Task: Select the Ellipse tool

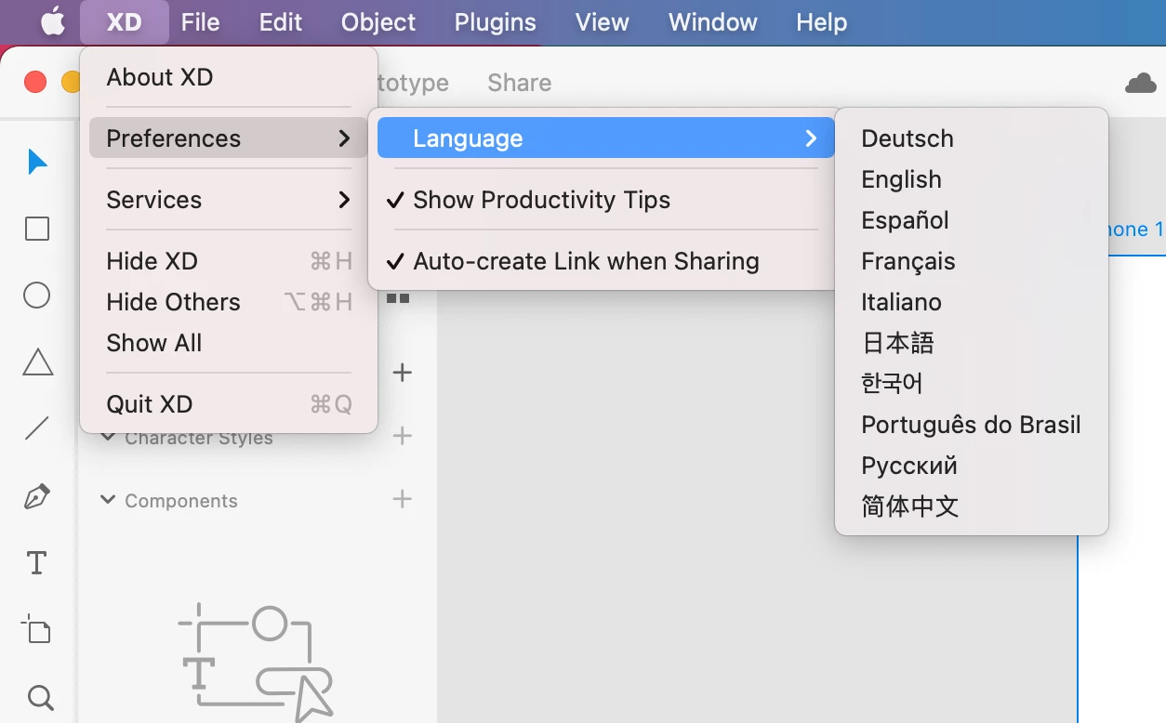Action: (x=37, y=296)
